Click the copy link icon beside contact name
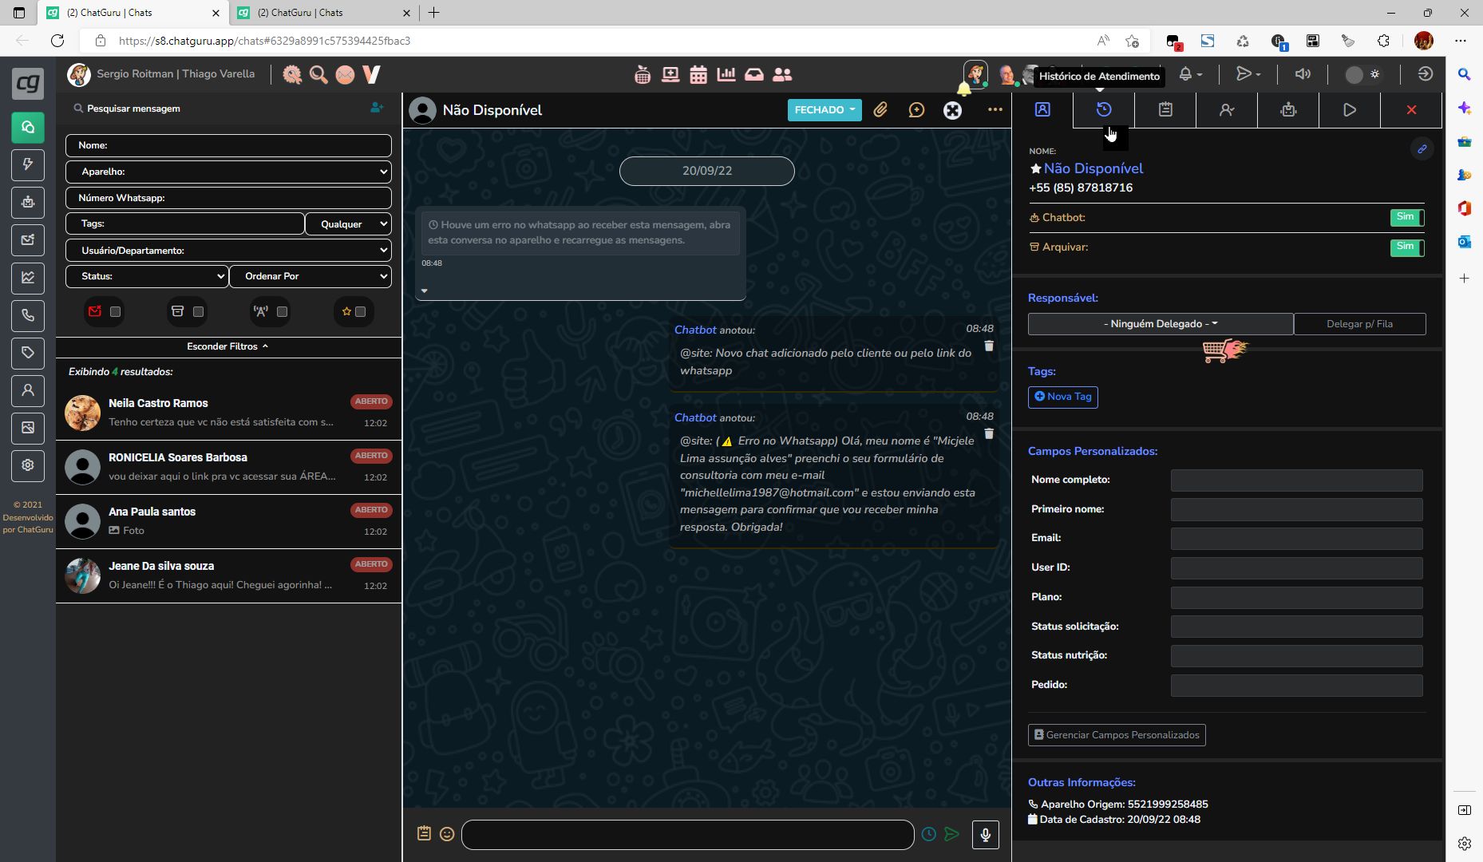Viewport: 1483px width, 862px height. (1422, 149)
